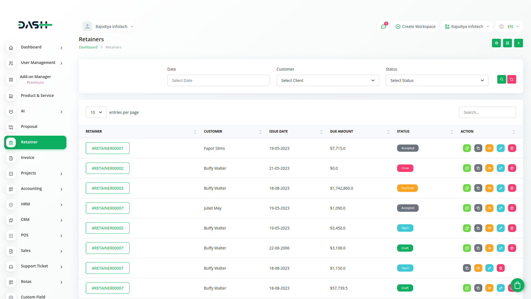Click the red reset filter icon

tap(511, 79)
